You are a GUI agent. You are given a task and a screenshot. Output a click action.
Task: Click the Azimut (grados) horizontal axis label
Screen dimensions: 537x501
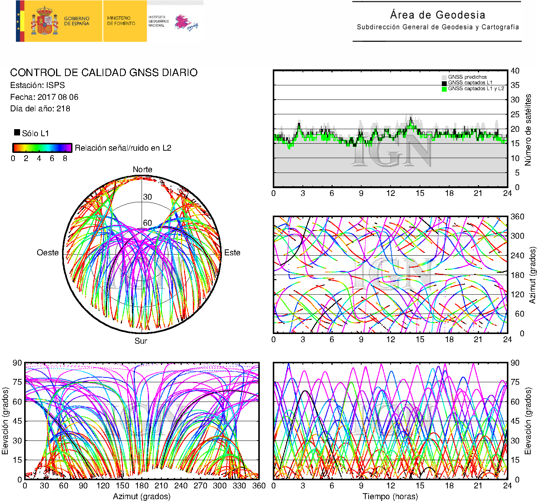pos(142,496)
